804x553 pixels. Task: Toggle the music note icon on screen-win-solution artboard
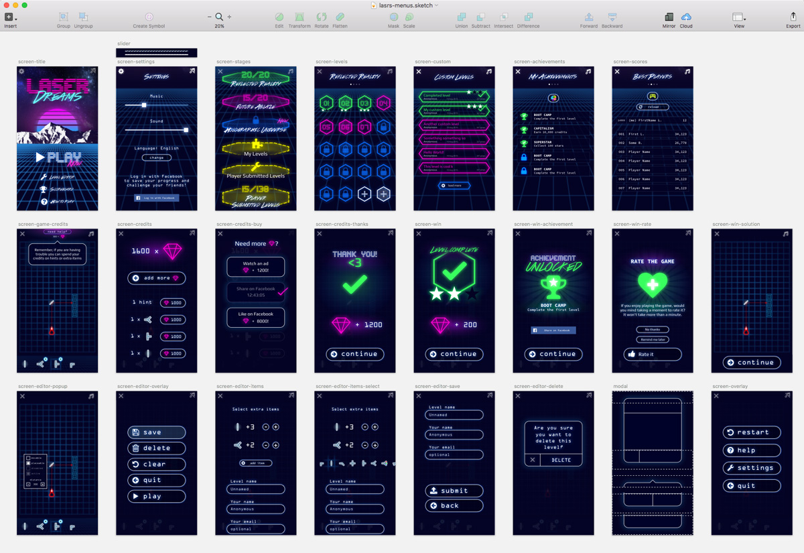tap(786, 234)
